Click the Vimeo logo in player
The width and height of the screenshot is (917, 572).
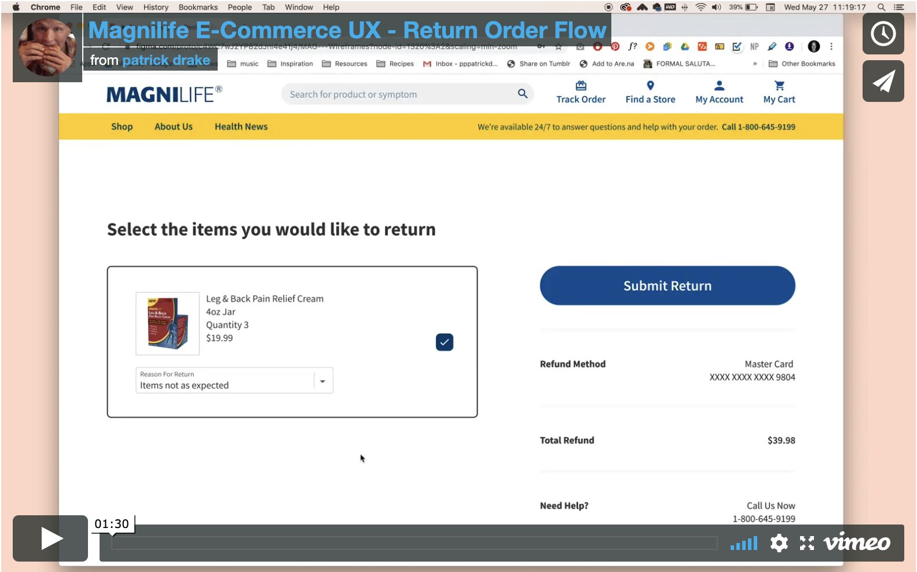point(857,542)
